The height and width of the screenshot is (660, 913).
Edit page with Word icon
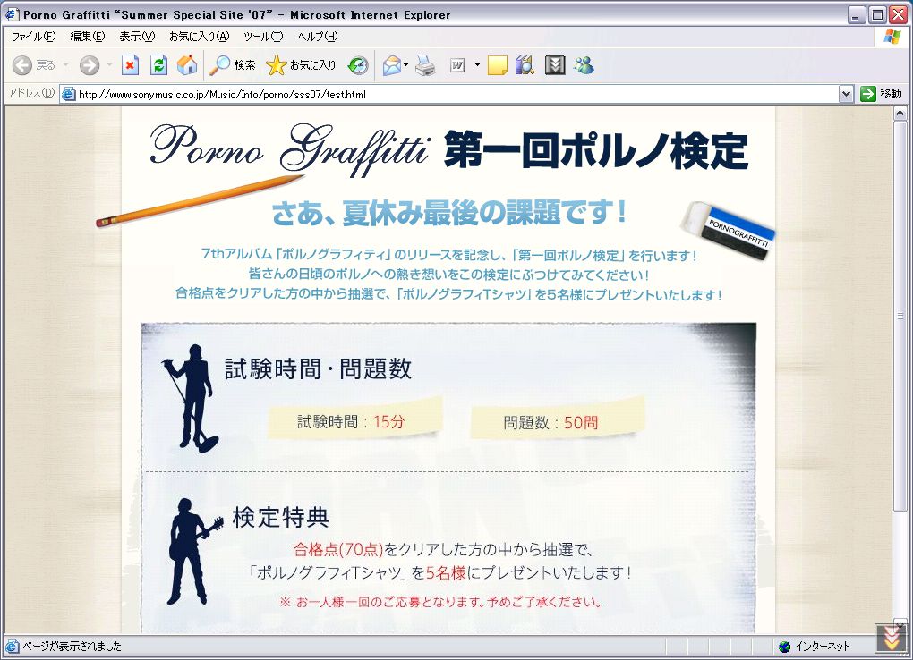click(457, 65)
